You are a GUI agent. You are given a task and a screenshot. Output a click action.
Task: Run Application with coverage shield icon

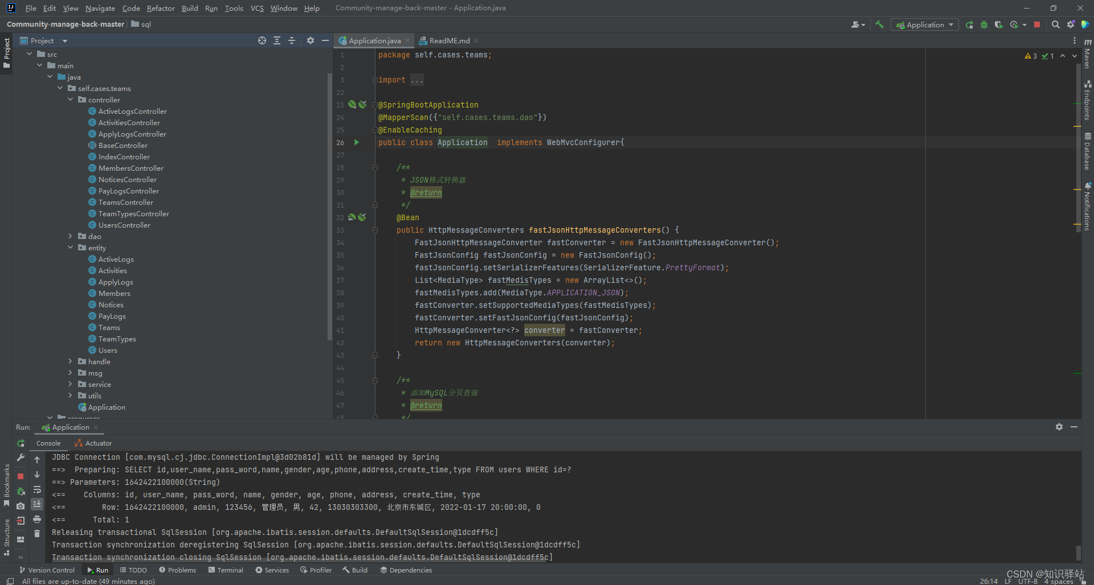pos(998,24)
